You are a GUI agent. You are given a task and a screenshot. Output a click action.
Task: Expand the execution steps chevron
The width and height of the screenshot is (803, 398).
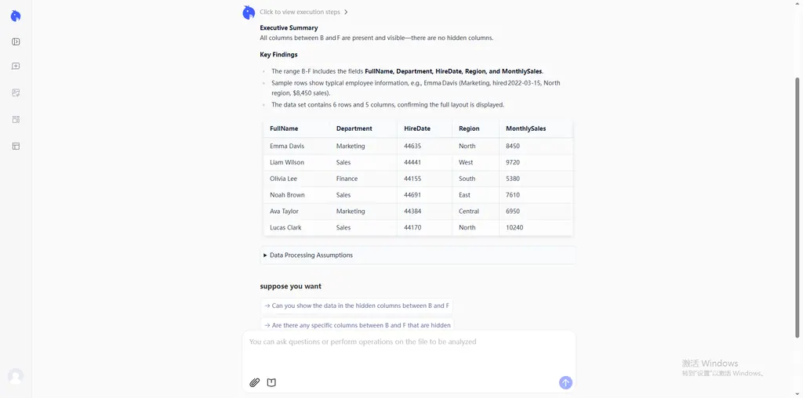346,13
